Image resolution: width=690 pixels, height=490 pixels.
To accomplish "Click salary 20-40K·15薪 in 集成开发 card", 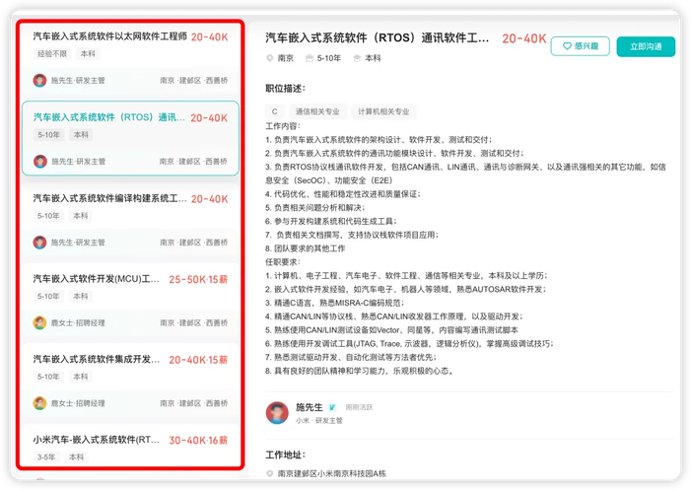I will pos(198,360).
